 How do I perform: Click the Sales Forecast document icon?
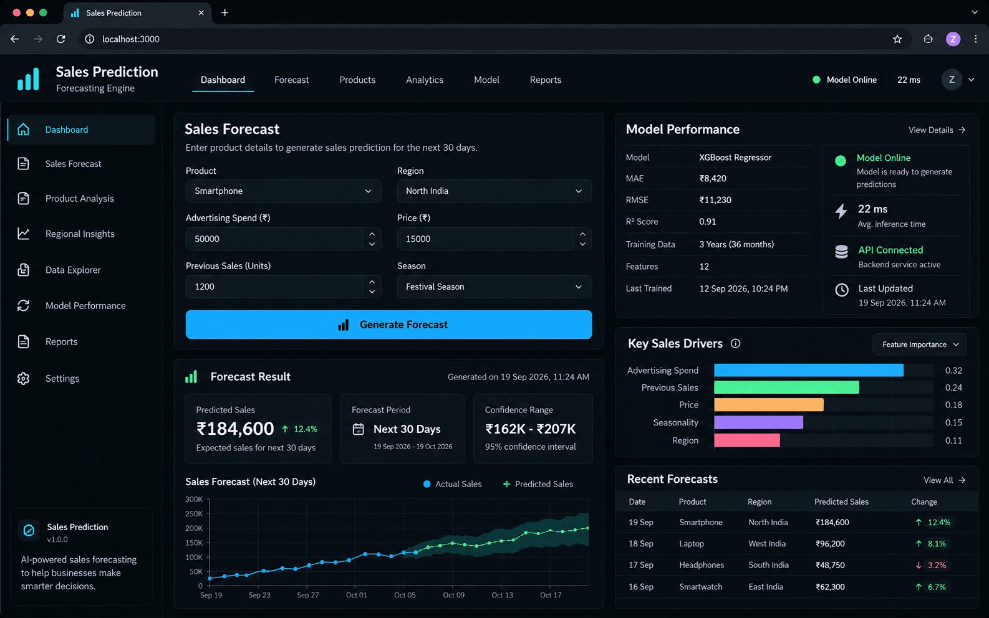[x=23, y=164]
